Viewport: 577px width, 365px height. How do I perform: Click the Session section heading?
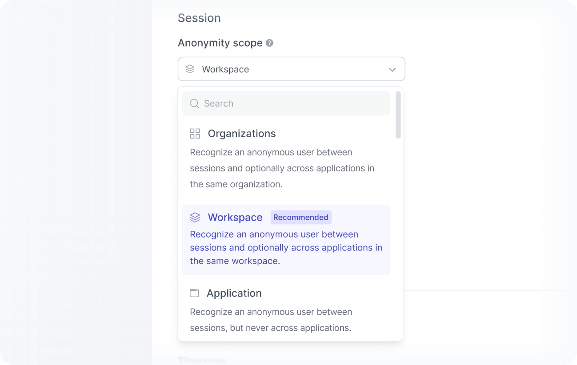199,18
